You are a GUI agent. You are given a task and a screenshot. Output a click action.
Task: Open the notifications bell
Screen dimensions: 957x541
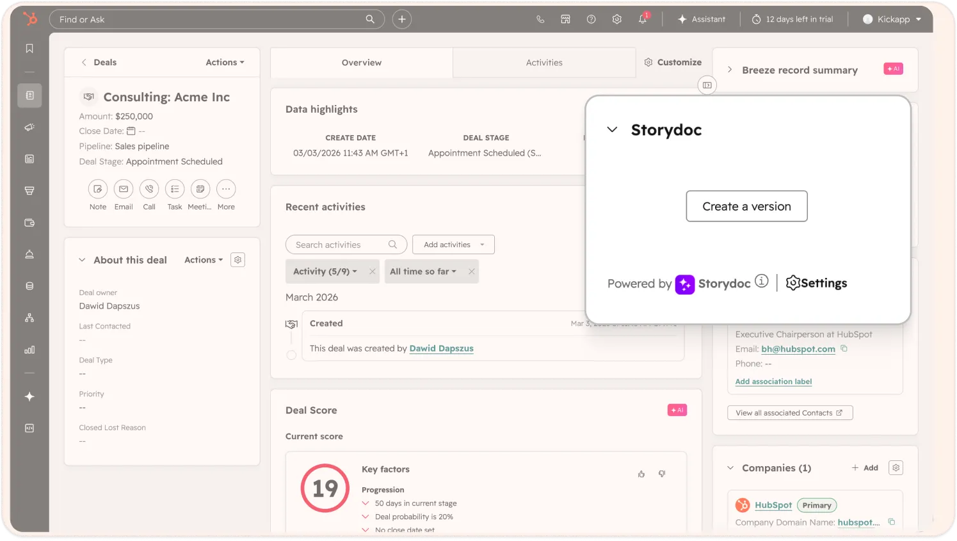[643, 19]
